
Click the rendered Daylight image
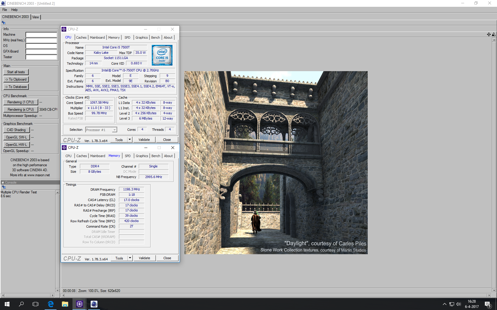(x=276, y=162)
